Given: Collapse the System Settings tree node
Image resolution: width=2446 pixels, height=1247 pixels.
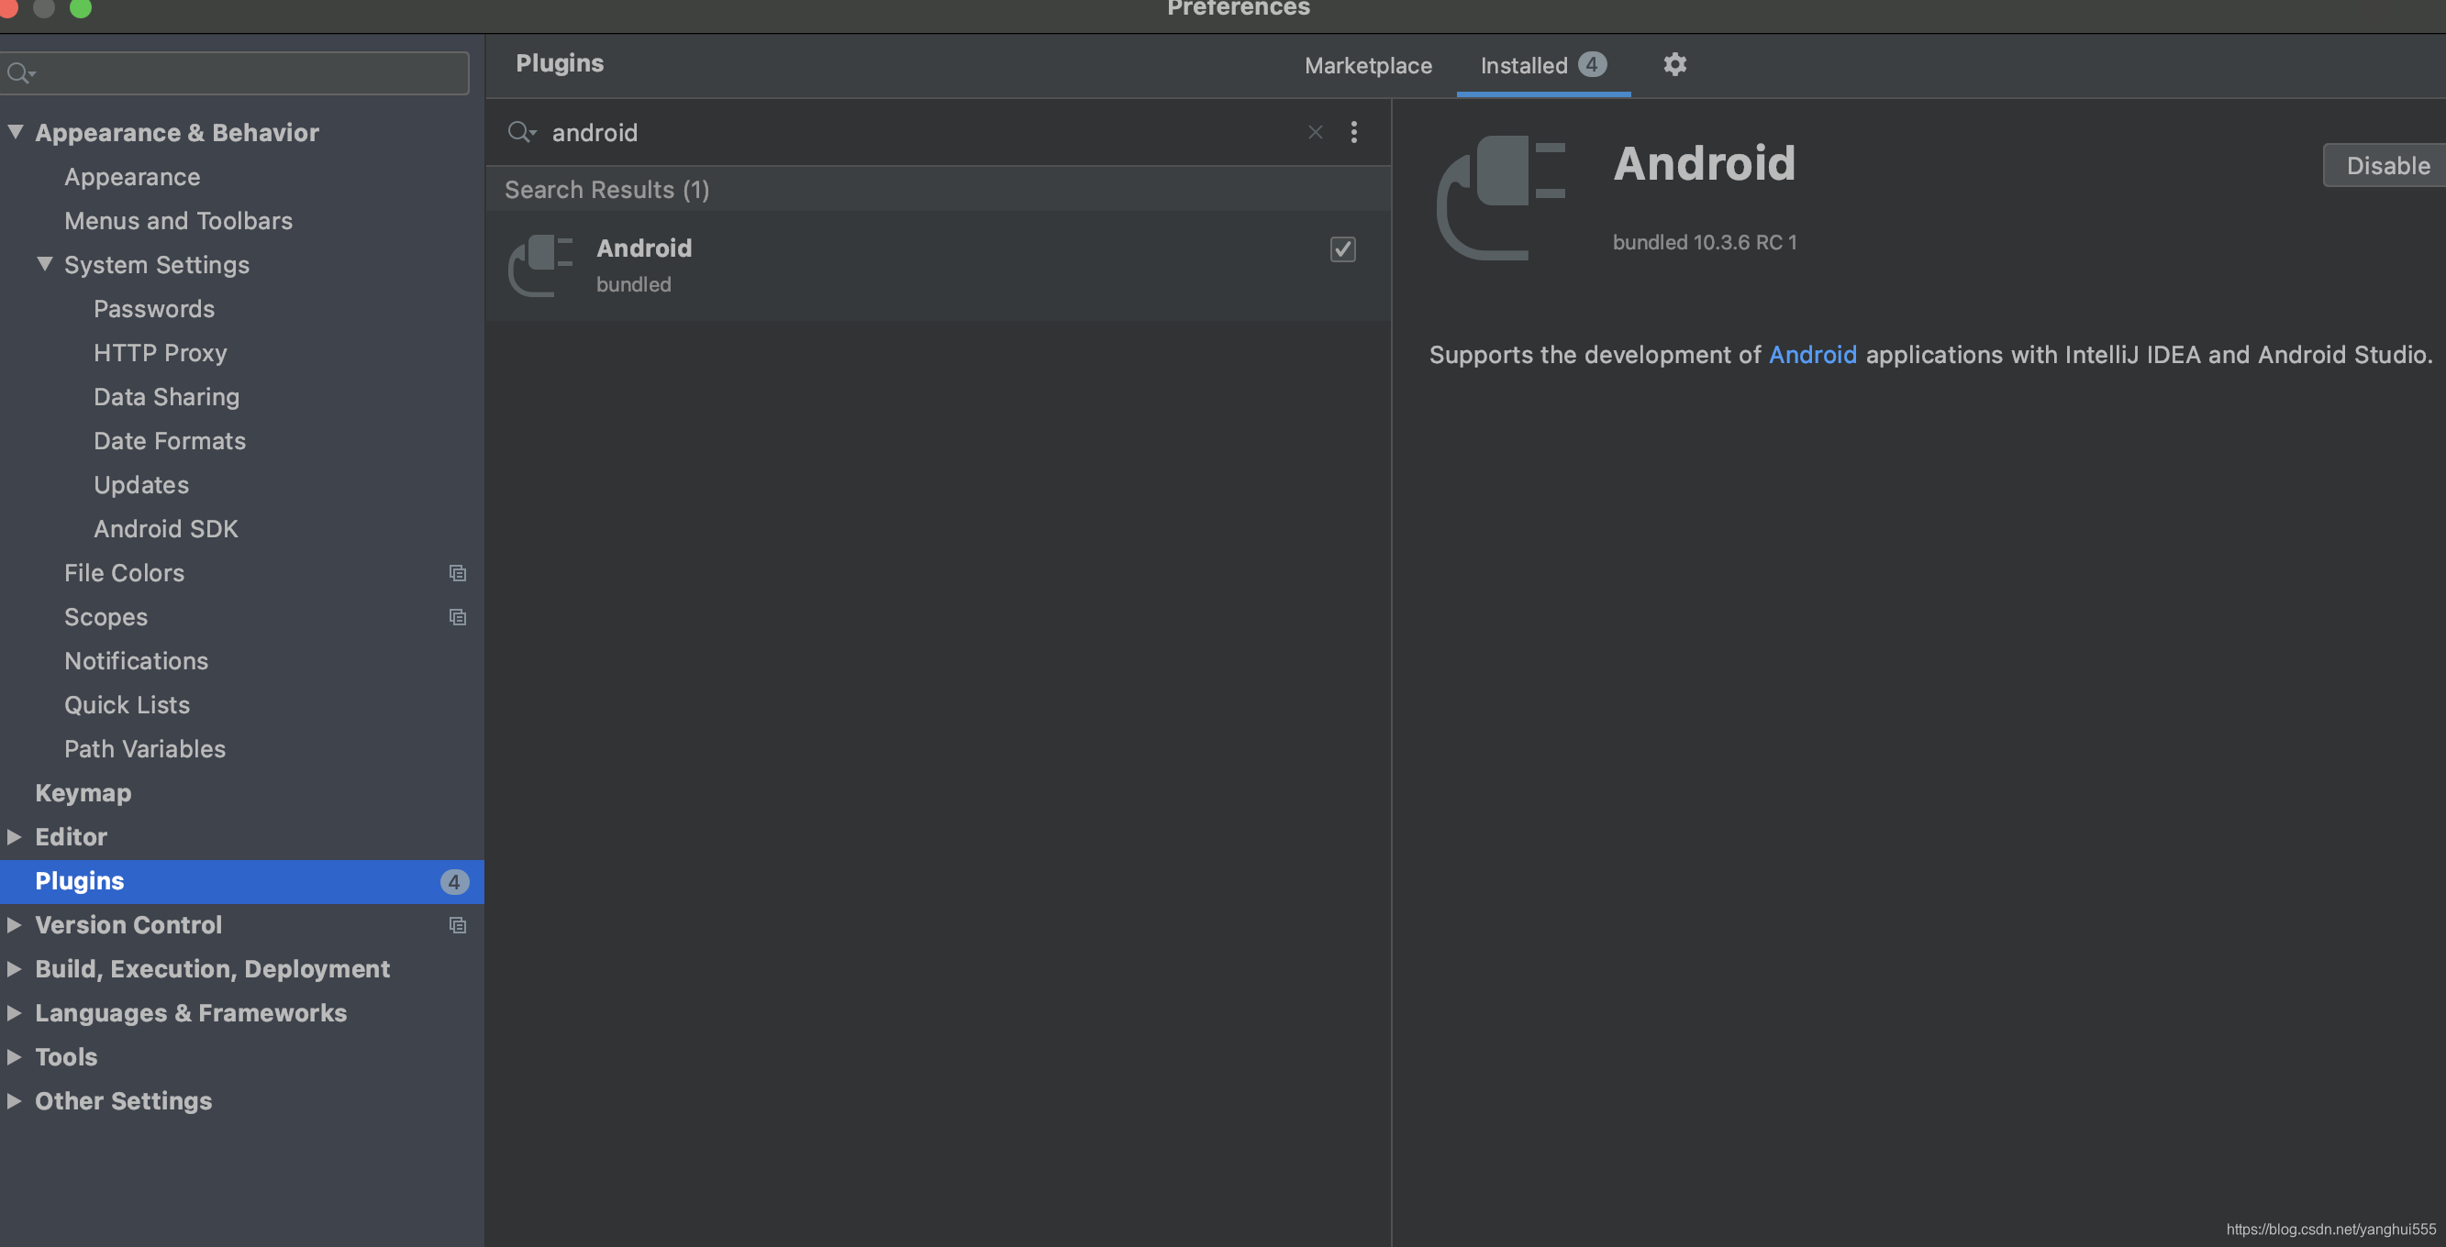Looking at the screenshot, I should 45,264.
